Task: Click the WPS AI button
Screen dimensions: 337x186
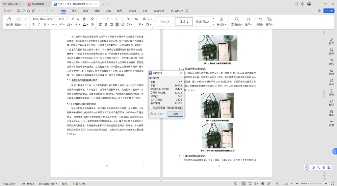Action: click(x=177, y=11)
